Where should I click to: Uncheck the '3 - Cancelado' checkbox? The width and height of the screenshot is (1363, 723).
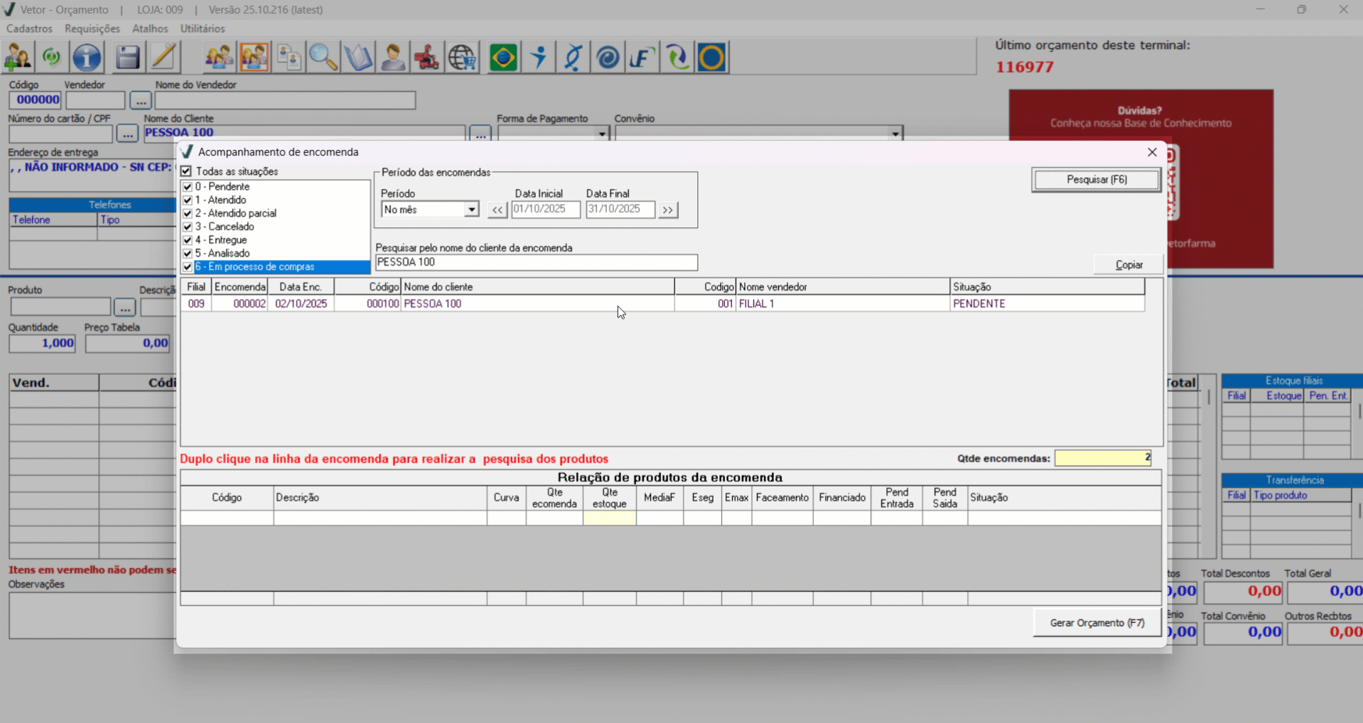(x=188, y=227)
